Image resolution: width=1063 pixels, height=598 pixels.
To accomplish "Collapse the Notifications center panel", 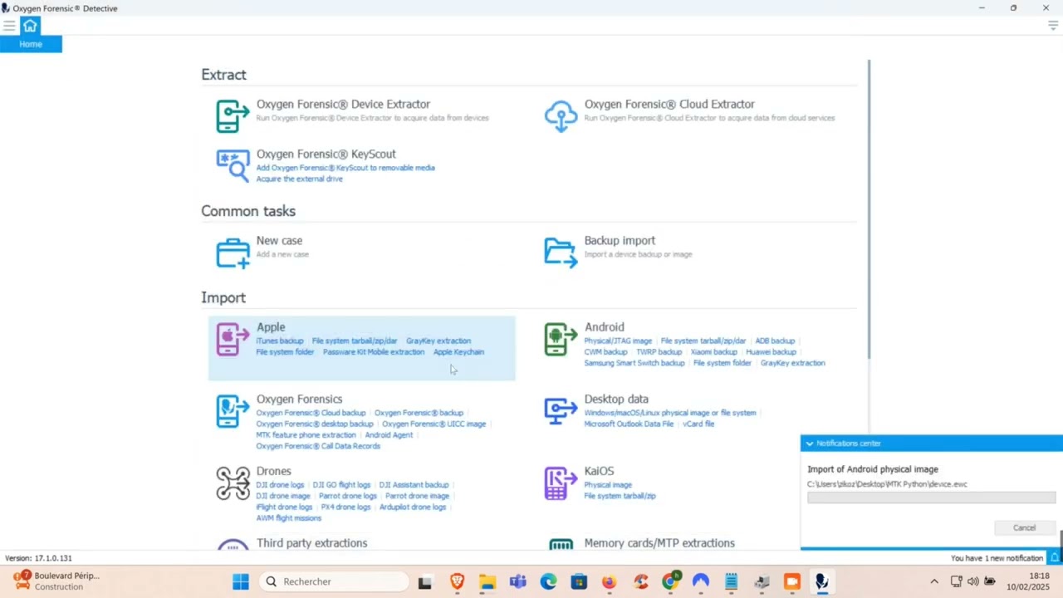I will coord(810,444).
